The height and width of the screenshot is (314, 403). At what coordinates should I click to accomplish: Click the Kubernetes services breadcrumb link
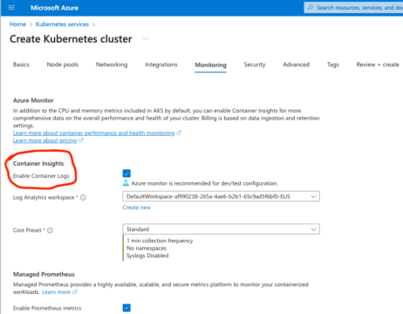62,24
